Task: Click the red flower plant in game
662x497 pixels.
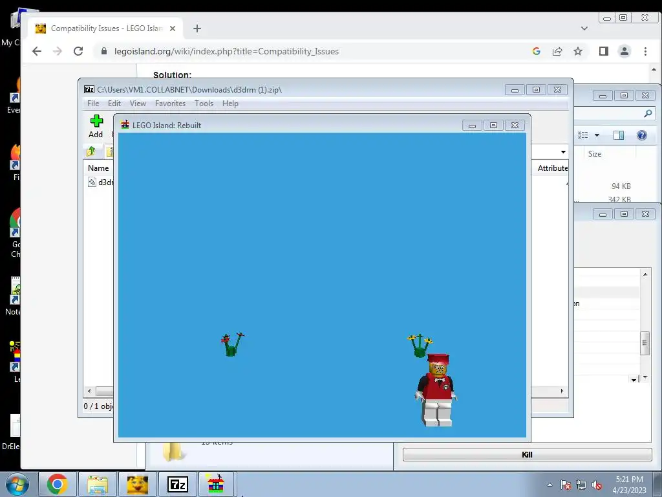Action: click(x=232, y=344)
